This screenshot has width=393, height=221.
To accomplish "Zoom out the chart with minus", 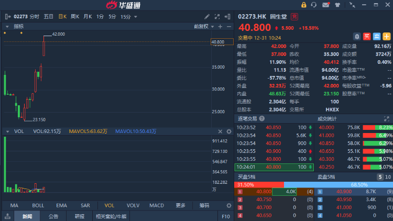I will tap(229, 27).
